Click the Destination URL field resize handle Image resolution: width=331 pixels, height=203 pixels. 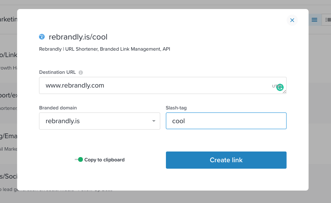pyautogui.click(x=284, y=91)
